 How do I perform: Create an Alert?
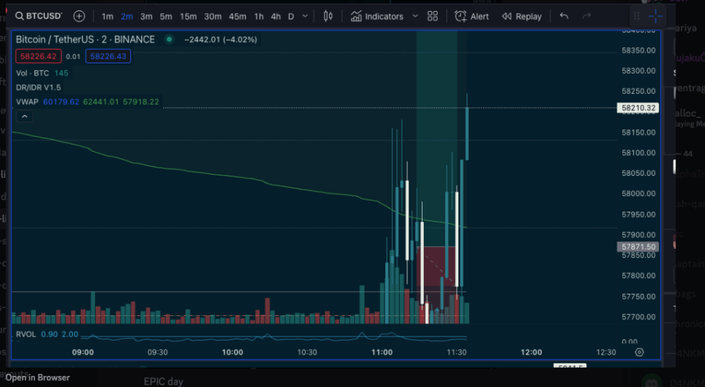pyautogui.click(x=472, y=16)
